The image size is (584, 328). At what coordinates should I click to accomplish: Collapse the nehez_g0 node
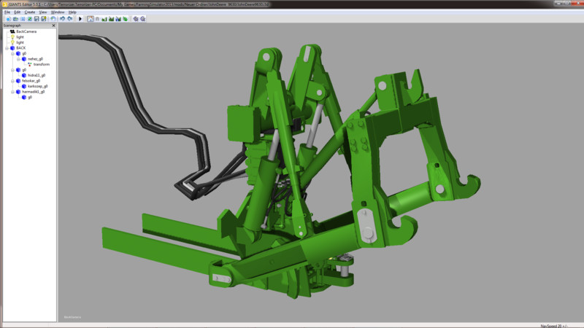pyautogui.click(x=19, y=59)
